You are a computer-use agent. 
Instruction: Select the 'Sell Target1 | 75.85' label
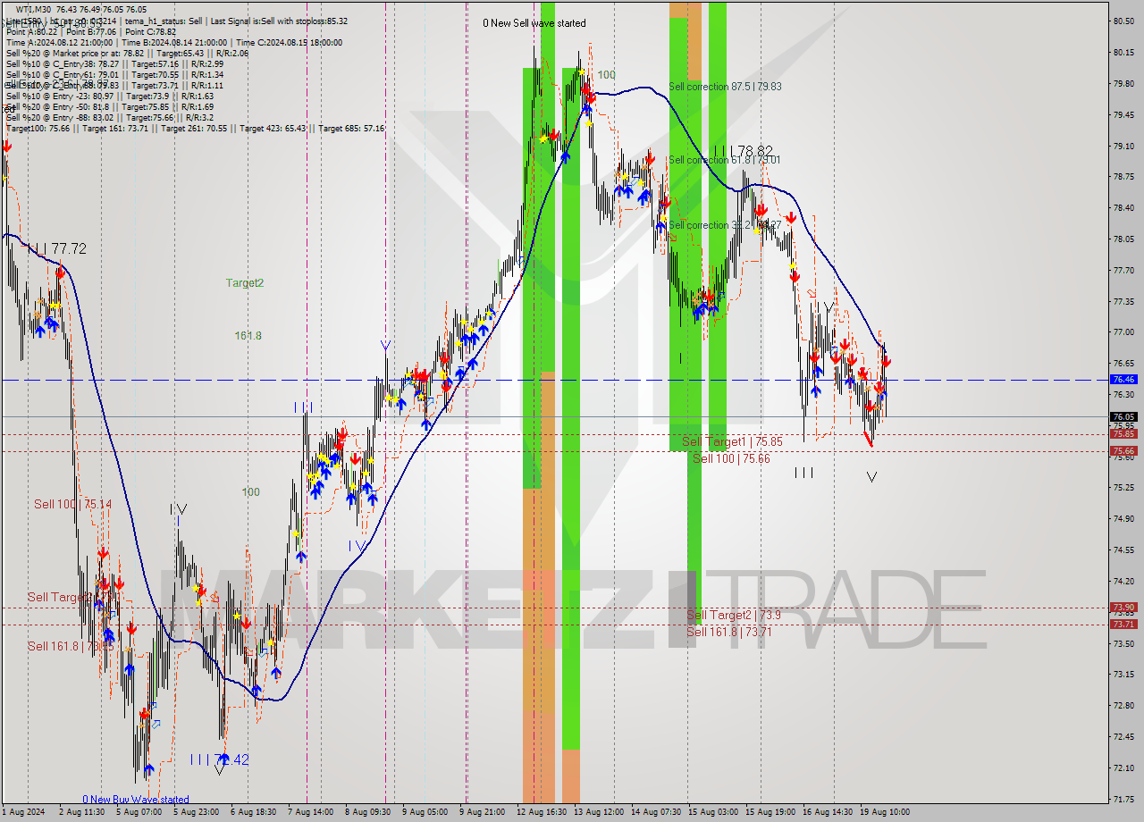pos(732,441)
